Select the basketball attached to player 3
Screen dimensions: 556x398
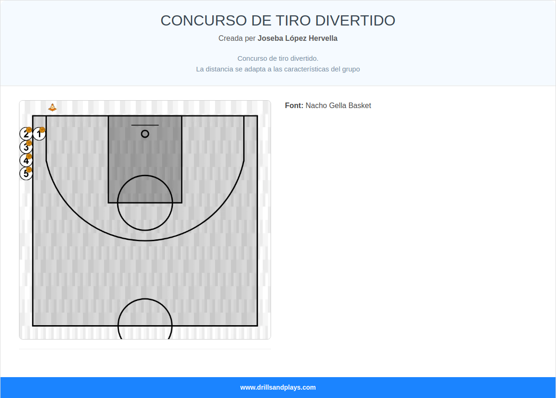point(29,143)
